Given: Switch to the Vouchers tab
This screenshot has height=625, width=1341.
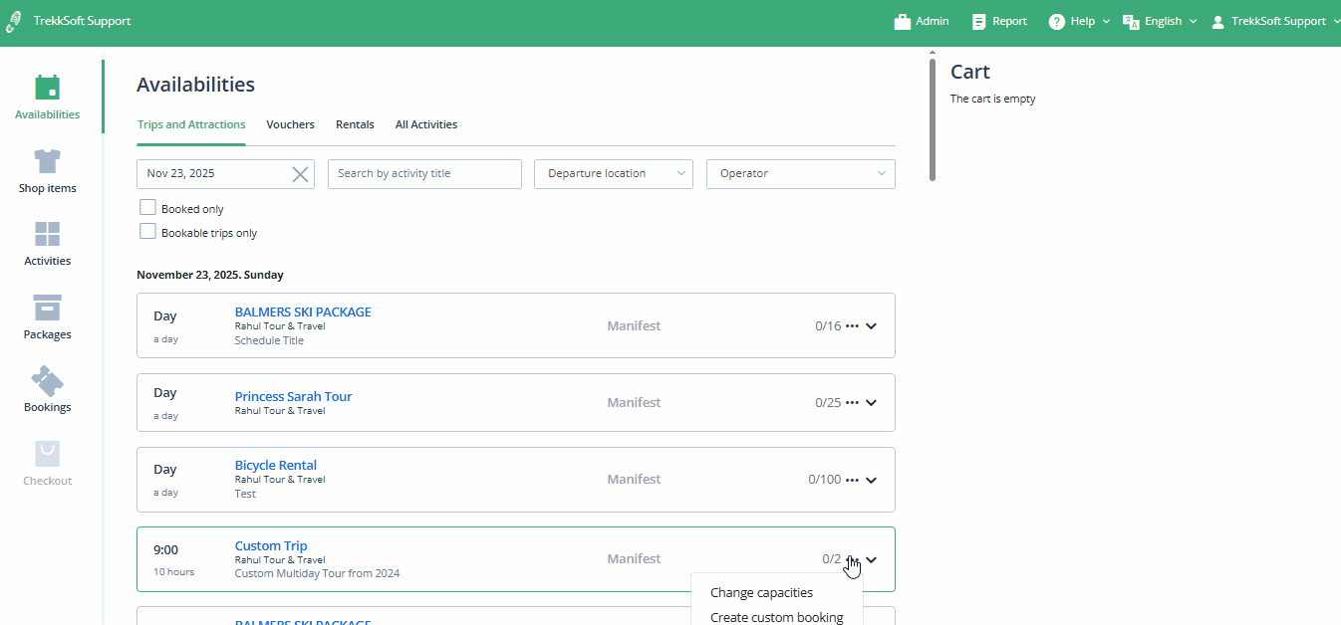Looking at the screenshot, I should pos(290,124).
